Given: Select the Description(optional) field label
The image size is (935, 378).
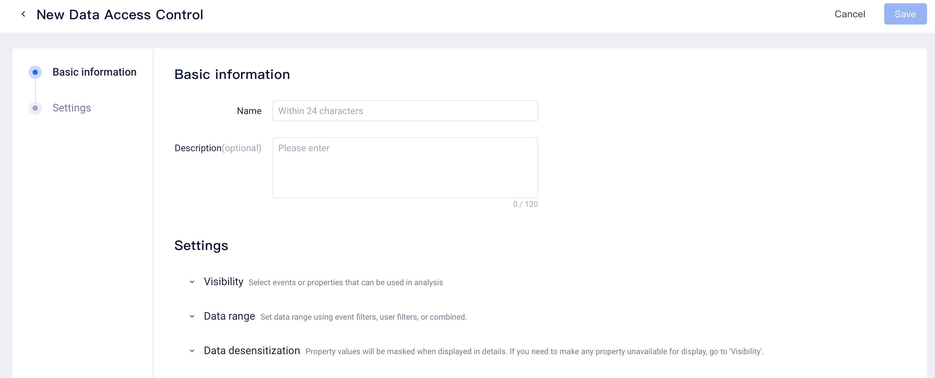Looking at the screenshot, I should point(218,148).
